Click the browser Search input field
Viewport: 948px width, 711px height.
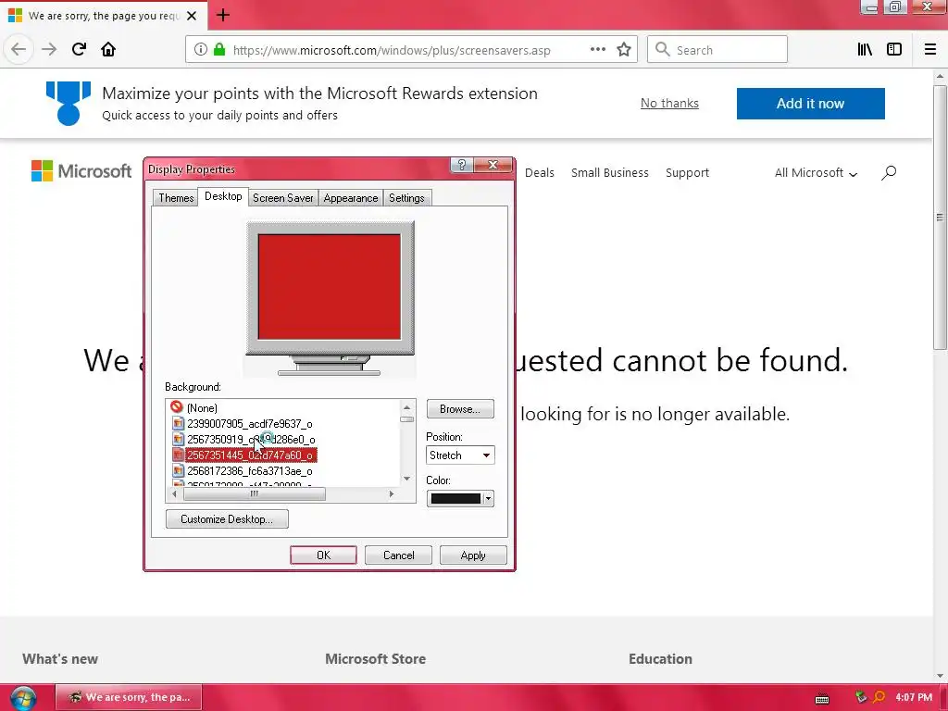point(717,50)
